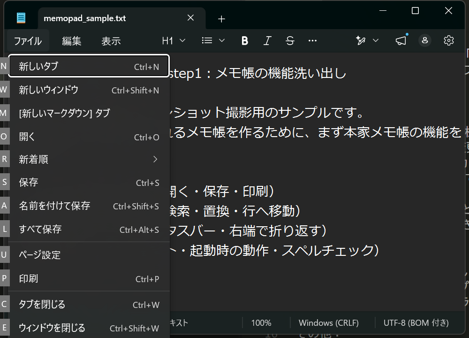The height and width of the screenshot is (338, 469).
Task: Click UTF-8 (BOM 付き) encoding in status bar
Action: click(416, 323)
